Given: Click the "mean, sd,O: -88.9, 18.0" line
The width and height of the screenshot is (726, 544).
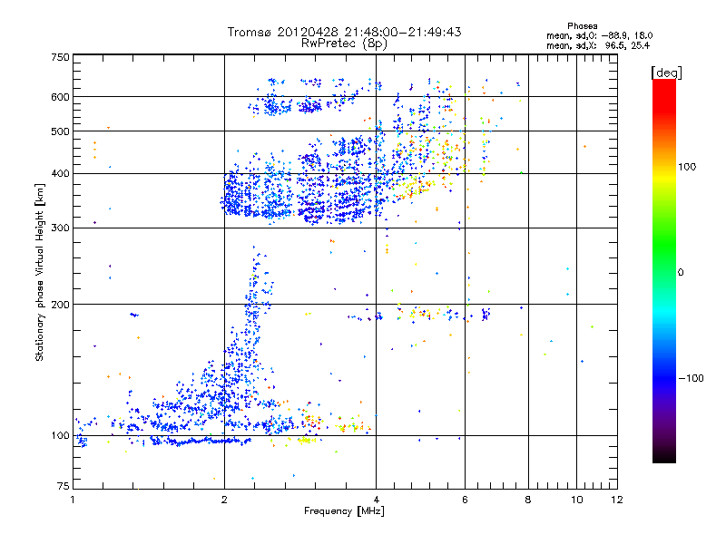Looking at the screenshot, I should click(600, 35).
